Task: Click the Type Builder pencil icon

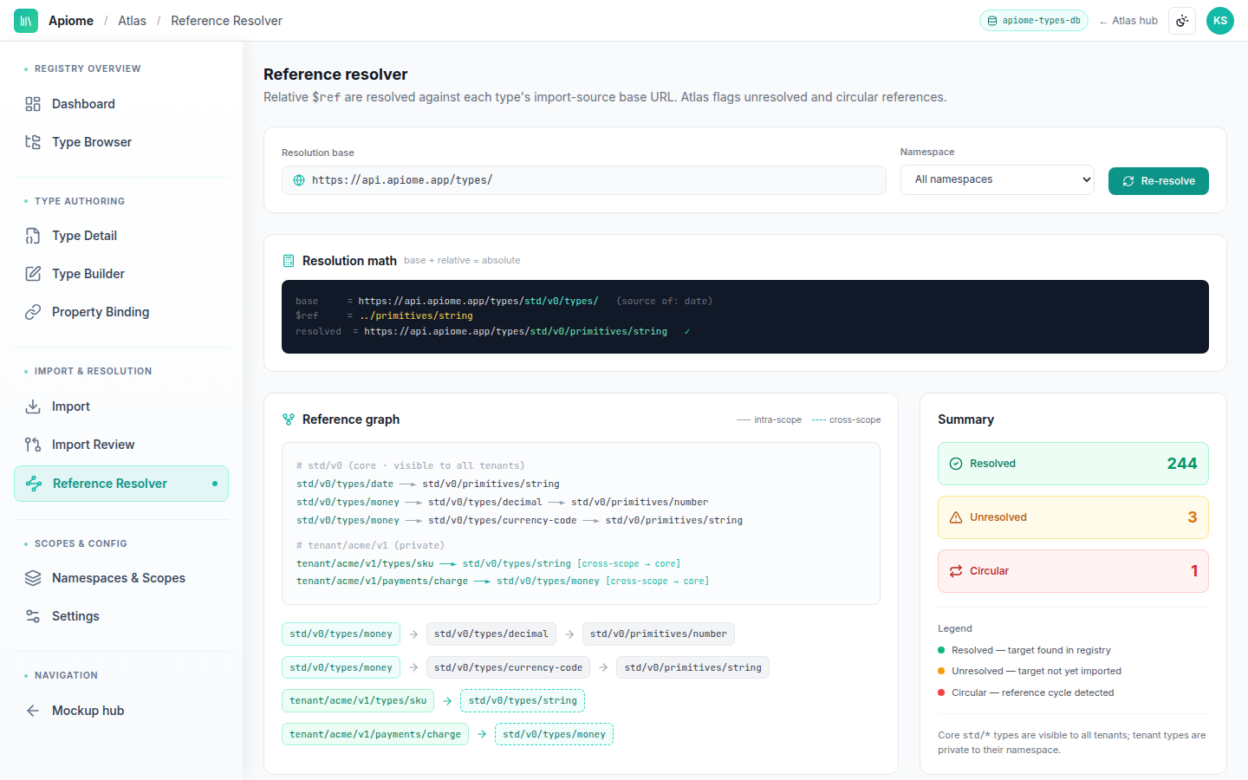Action: click(x=33, y=274)
